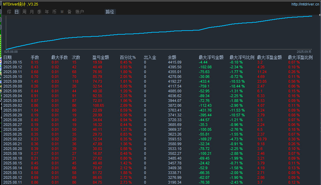Click percentage value 2.73 %

click(126, 182)
